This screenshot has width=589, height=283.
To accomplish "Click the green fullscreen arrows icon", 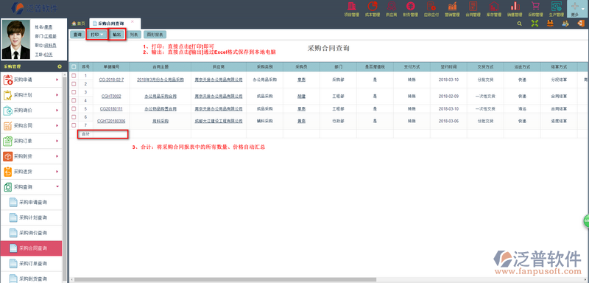I will [535, 24].
